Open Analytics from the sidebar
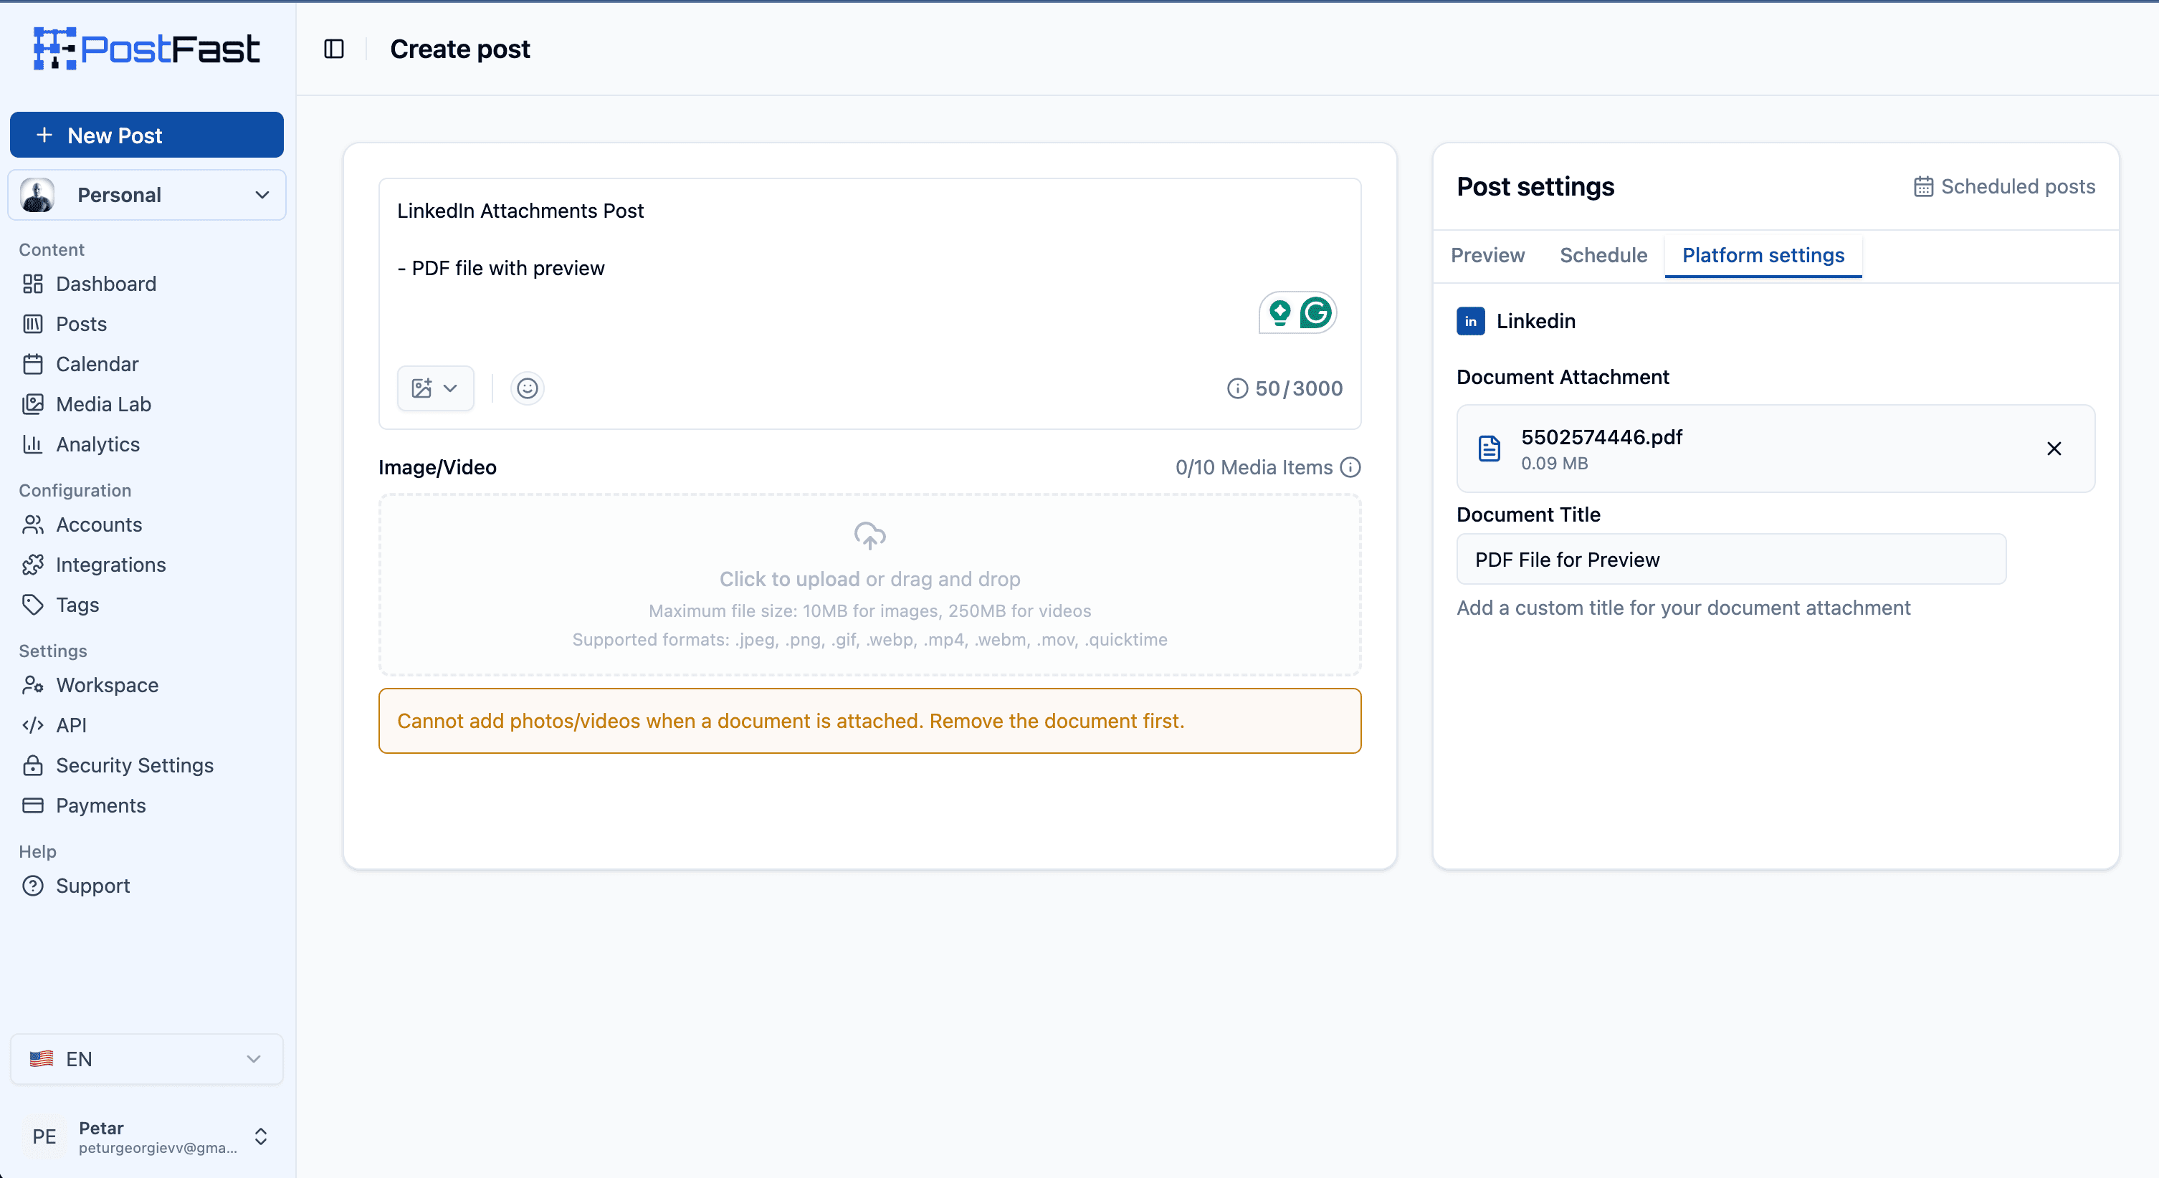Image resolution: width=2159 pixels, height=1178 pixels. click(x=97, y=444)
